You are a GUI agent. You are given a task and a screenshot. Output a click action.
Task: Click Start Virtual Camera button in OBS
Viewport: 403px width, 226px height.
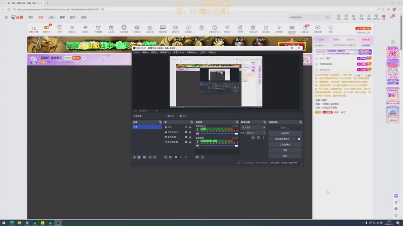tap(282, 139)
